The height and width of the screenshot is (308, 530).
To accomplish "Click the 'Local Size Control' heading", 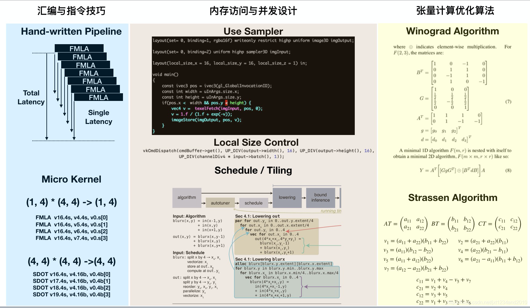I will pos(256,142).
